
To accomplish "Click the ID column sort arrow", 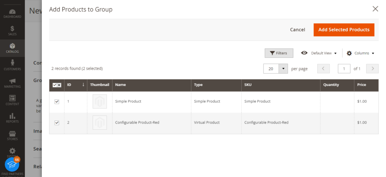I will click(x=83, y=85).
